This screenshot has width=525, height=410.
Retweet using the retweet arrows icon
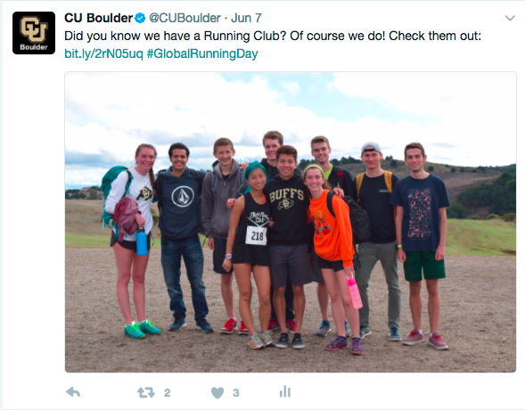coord(146,392)
